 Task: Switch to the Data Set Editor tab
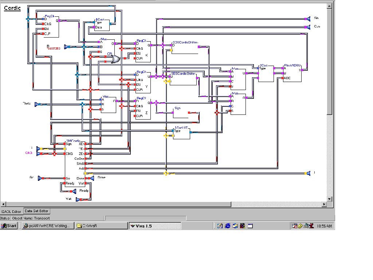click(x=36, y=211)
